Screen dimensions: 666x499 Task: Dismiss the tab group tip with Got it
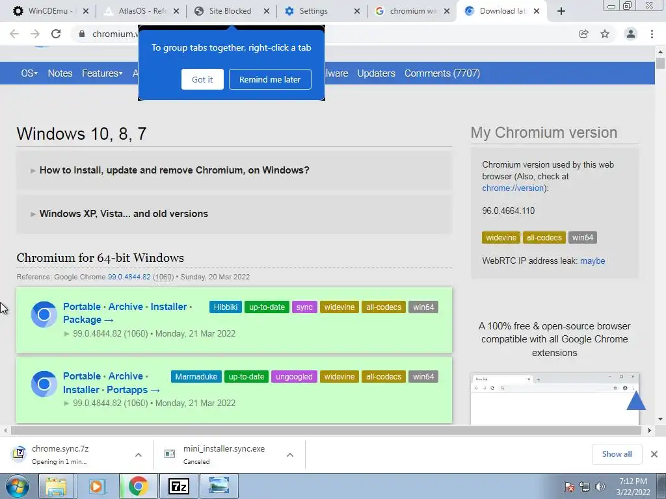click(x=202, y=79)
